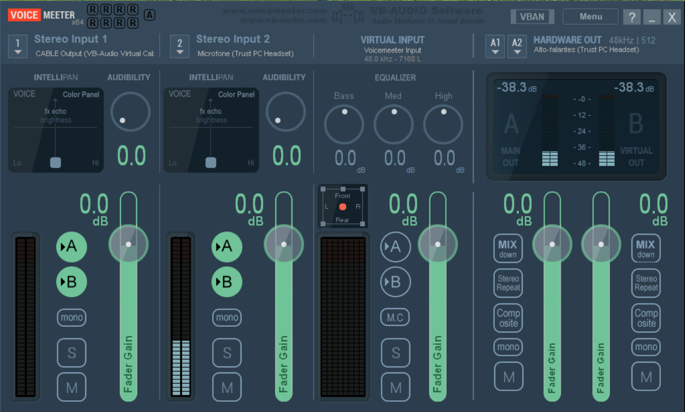This screenshot has width=685, height=412.
Task: Enable Composite mode on bus B
Action: click(646, 318)
